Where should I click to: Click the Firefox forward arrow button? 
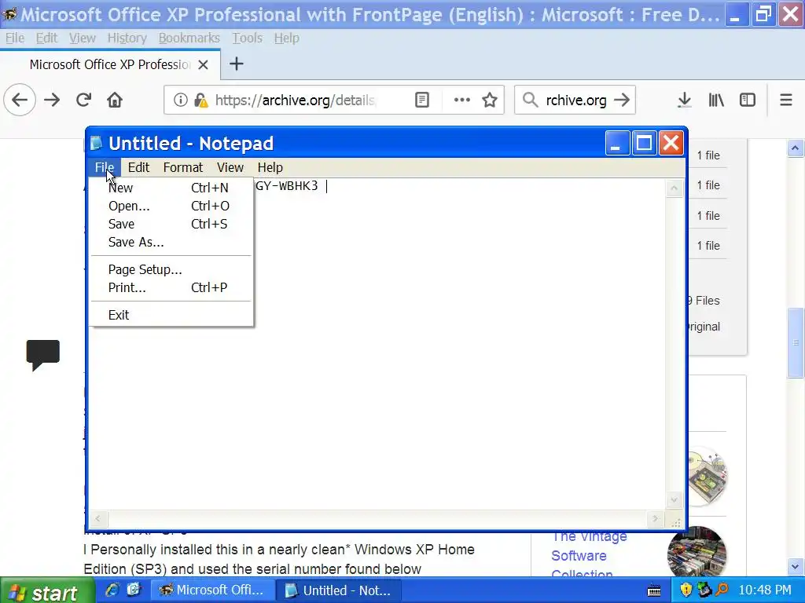pos(52,100)
